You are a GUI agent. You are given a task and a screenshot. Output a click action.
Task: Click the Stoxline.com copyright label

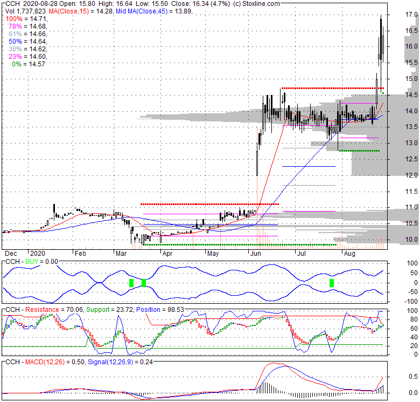pyautogui.click(x=256, y=4)
